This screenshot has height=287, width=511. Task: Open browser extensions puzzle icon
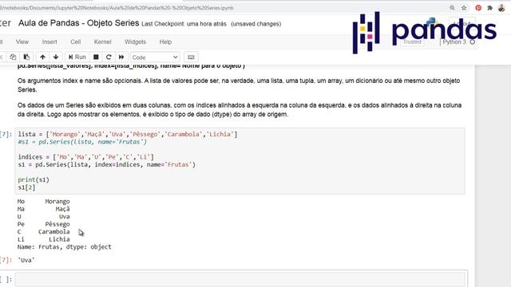click(489, 8)
